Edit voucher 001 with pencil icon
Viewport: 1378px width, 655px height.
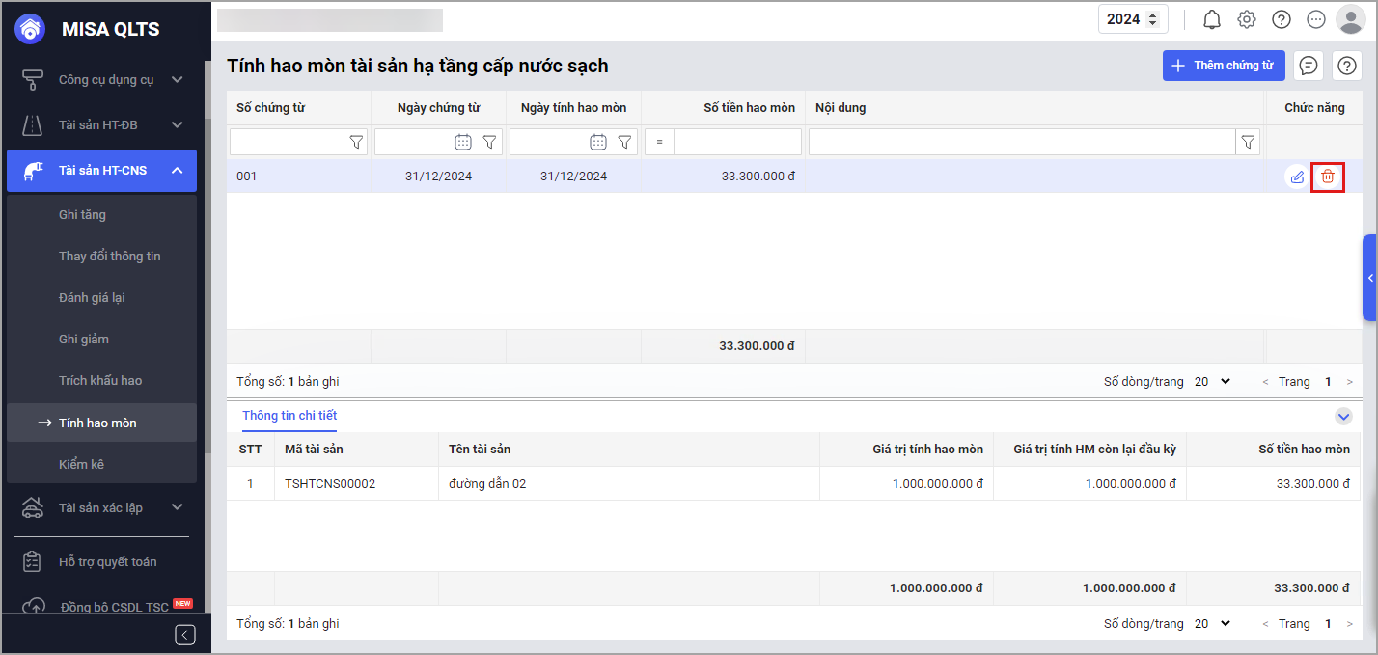point(1297,177)
